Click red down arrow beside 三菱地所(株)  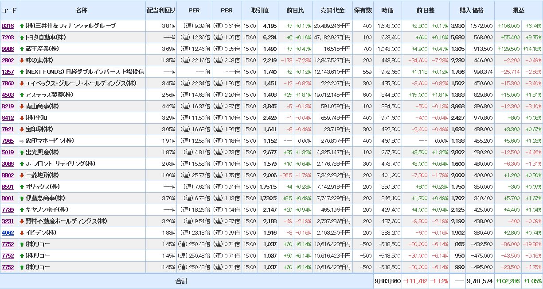tap(22, 175)
